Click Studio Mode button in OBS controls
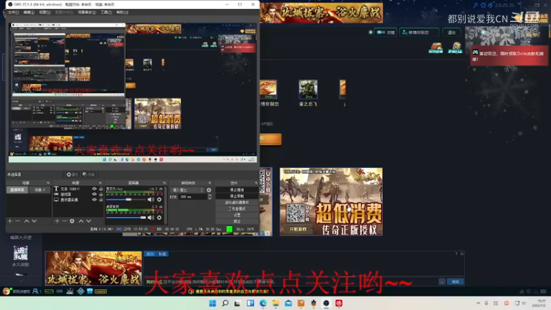This screenshot has width=551, height=310. click(x=237, y=209)
